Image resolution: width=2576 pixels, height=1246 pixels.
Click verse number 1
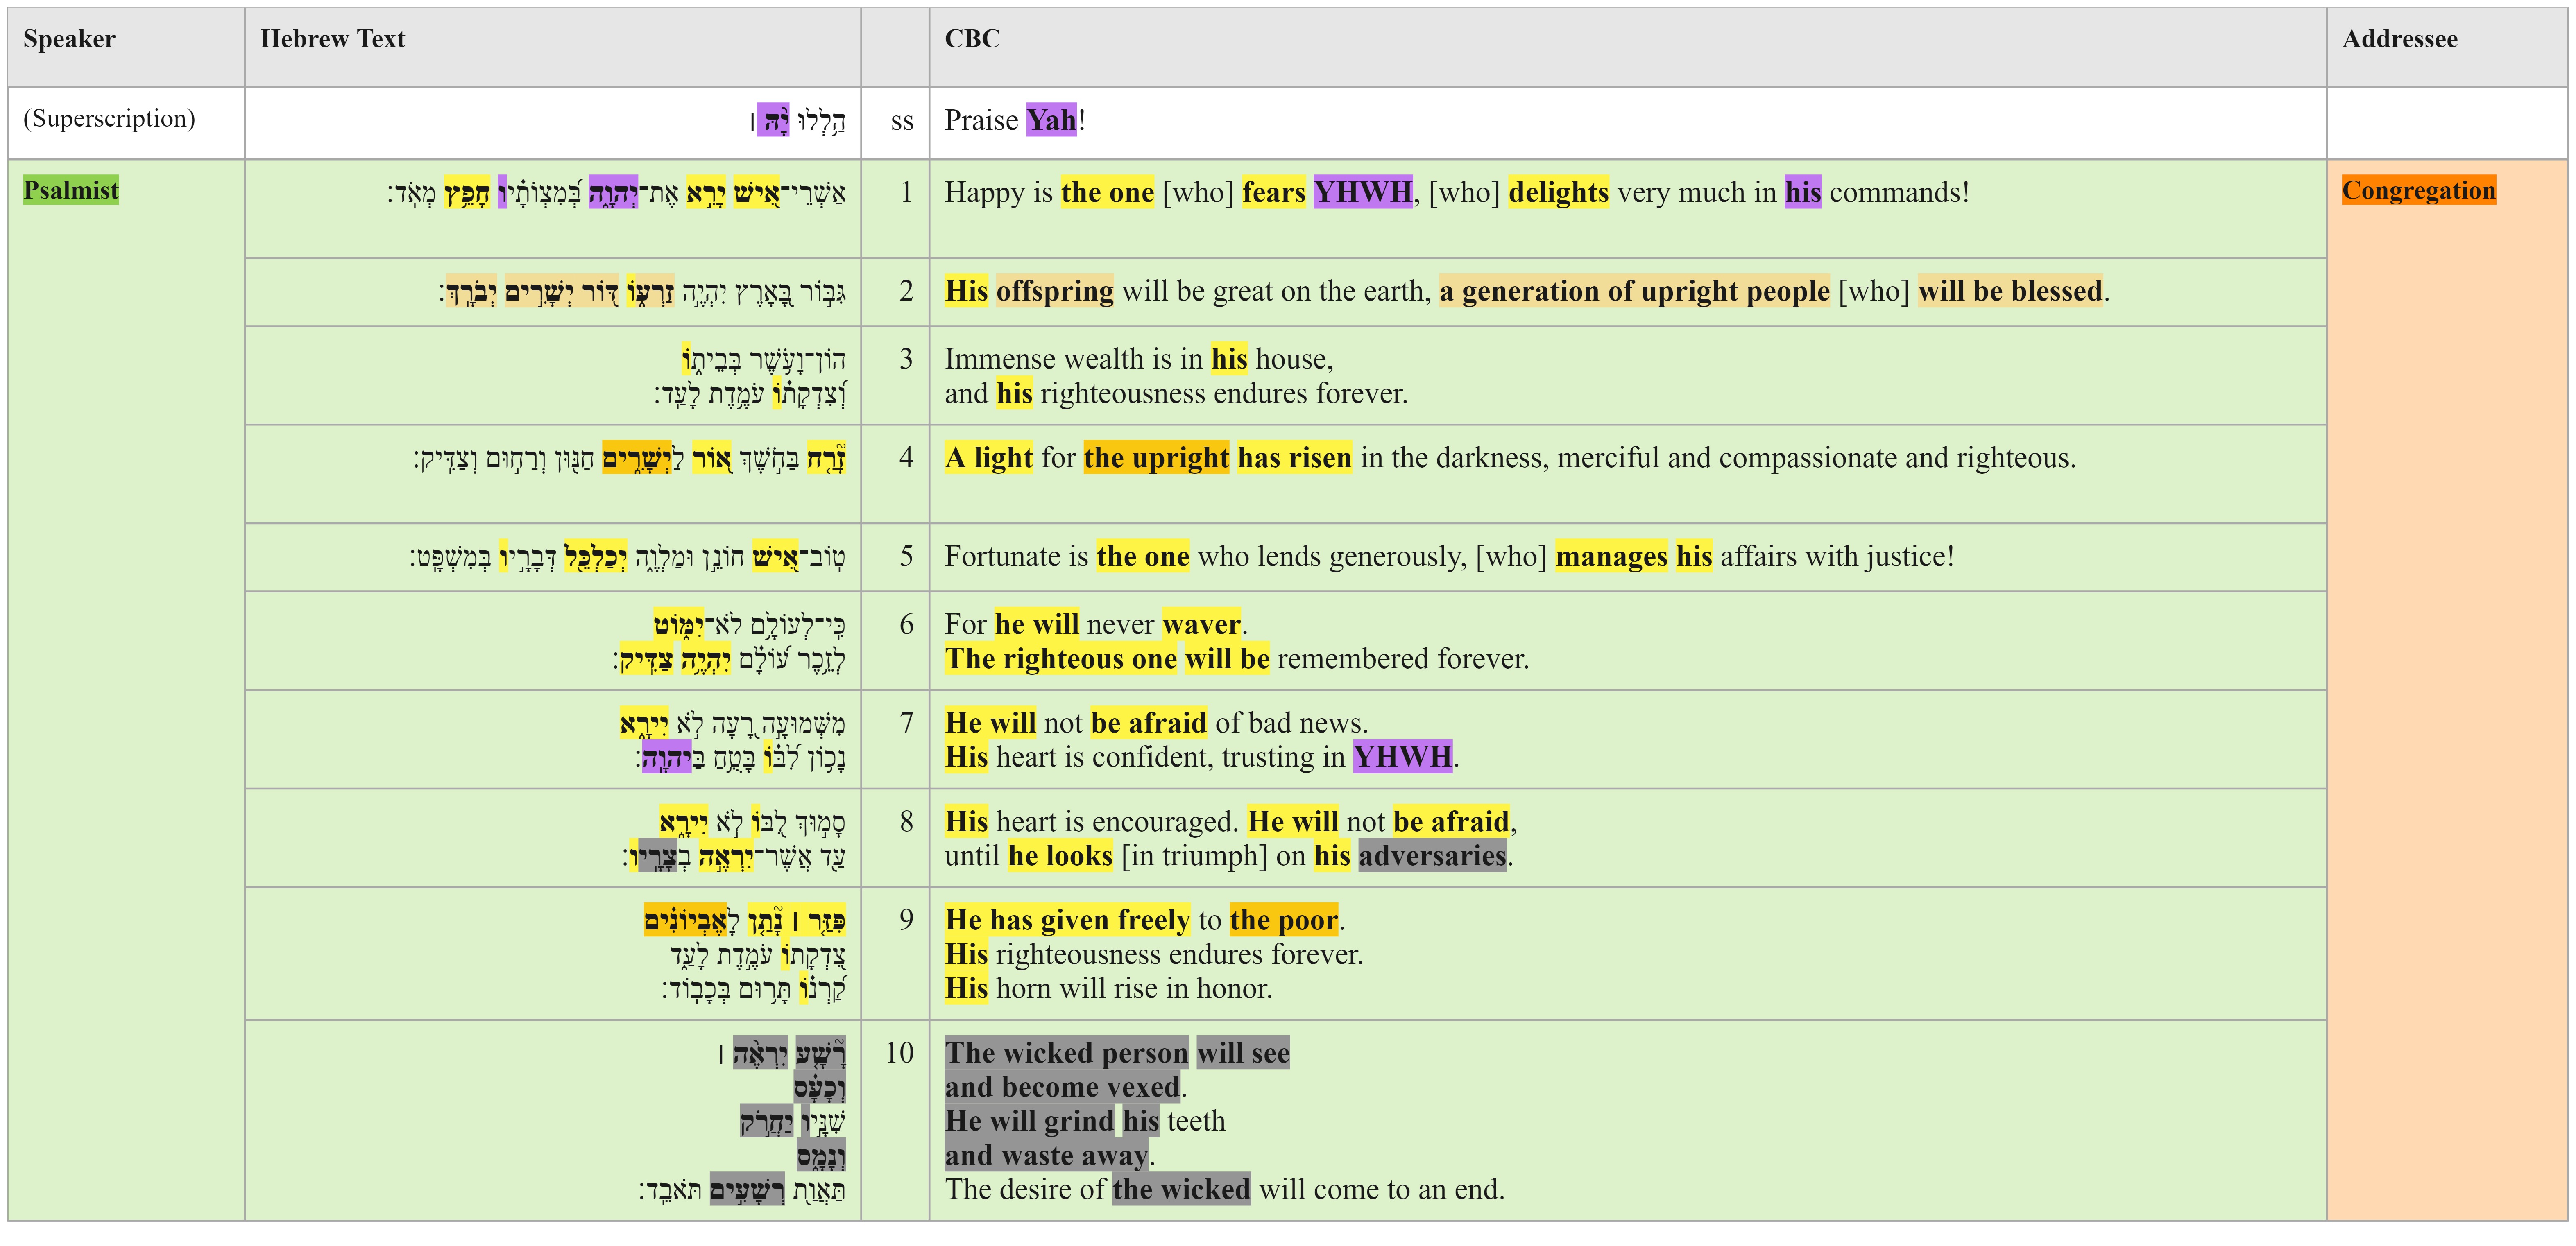click(906, 192)
